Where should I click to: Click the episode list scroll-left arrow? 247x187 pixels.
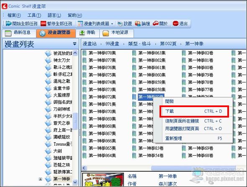pyautogui.click(x=84, y=168)
